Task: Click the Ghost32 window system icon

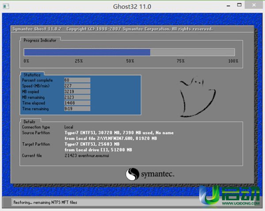Action: (6, 6)
